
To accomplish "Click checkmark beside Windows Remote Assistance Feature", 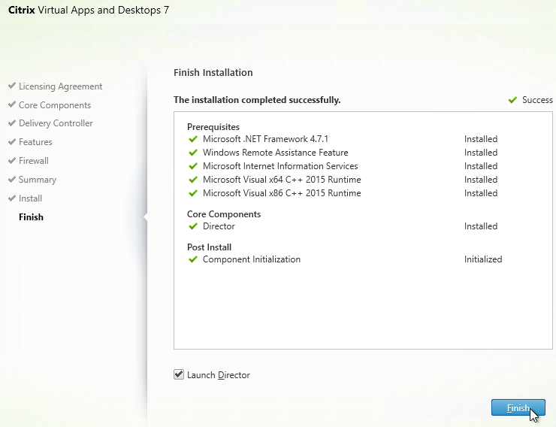I will pyautogui.click(x=193, y=153).
